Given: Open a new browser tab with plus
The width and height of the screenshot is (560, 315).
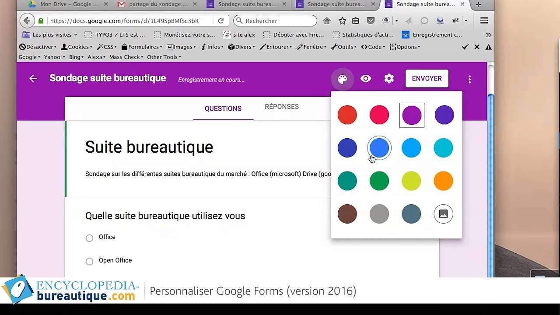Looking at the screenshot, I should tap(478, 4).
